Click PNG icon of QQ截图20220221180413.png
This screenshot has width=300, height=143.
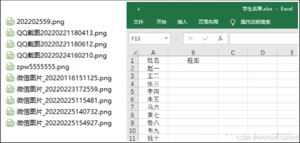click(10, 33)
